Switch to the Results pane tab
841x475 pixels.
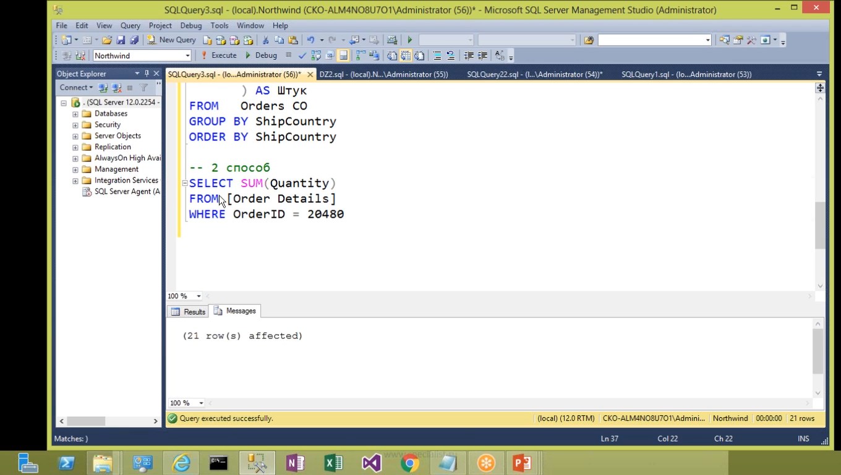coord(189,312)
